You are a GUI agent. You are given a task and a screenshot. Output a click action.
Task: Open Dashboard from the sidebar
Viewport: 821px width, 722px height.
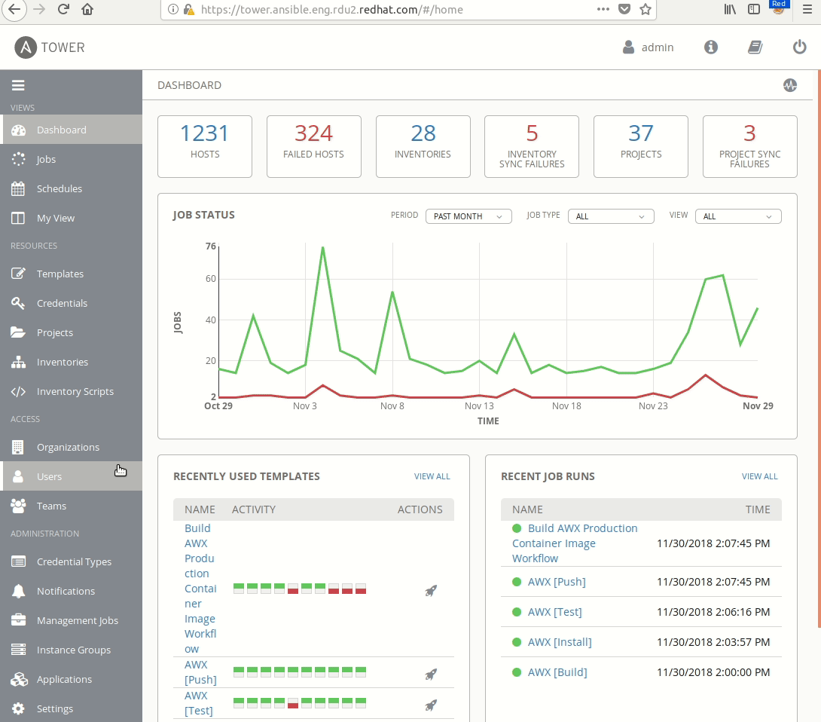click(x=72, y=130)
